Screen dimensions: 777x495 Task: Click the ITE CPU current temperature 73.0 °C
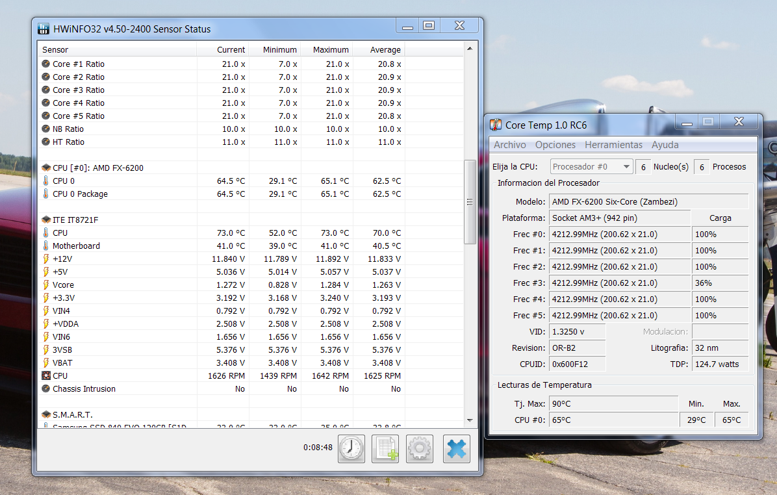[x=231, y=233]
